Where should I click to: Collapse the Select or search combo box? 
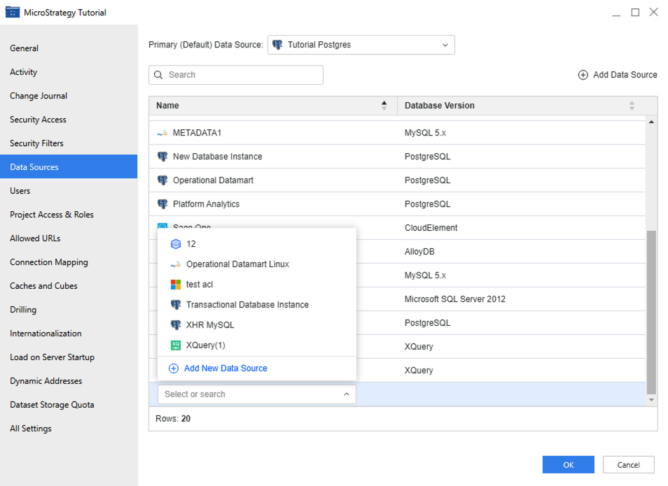tap(346, 394)
